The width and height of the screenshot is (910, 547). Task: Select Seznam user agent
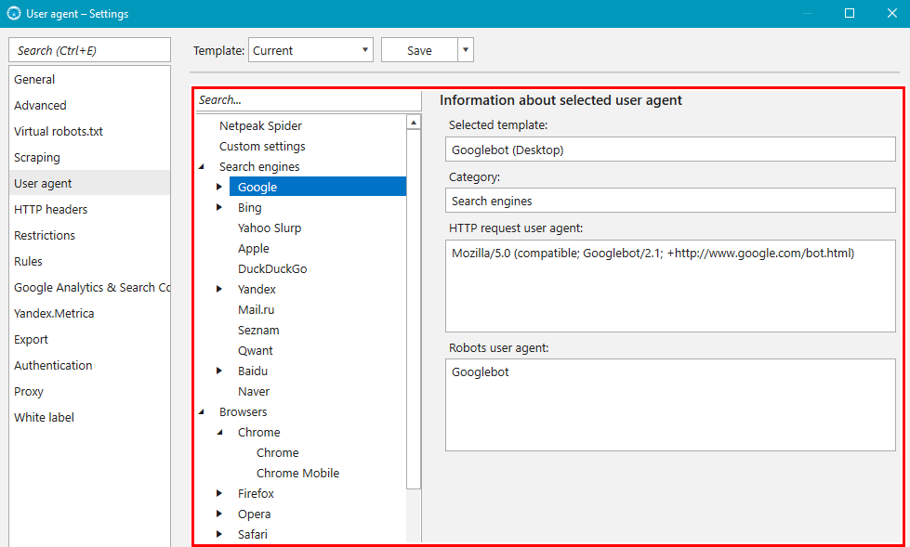point(258,330)
